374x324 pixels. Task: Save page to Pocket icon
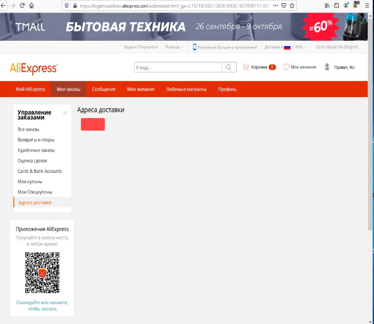click(284, 6)
